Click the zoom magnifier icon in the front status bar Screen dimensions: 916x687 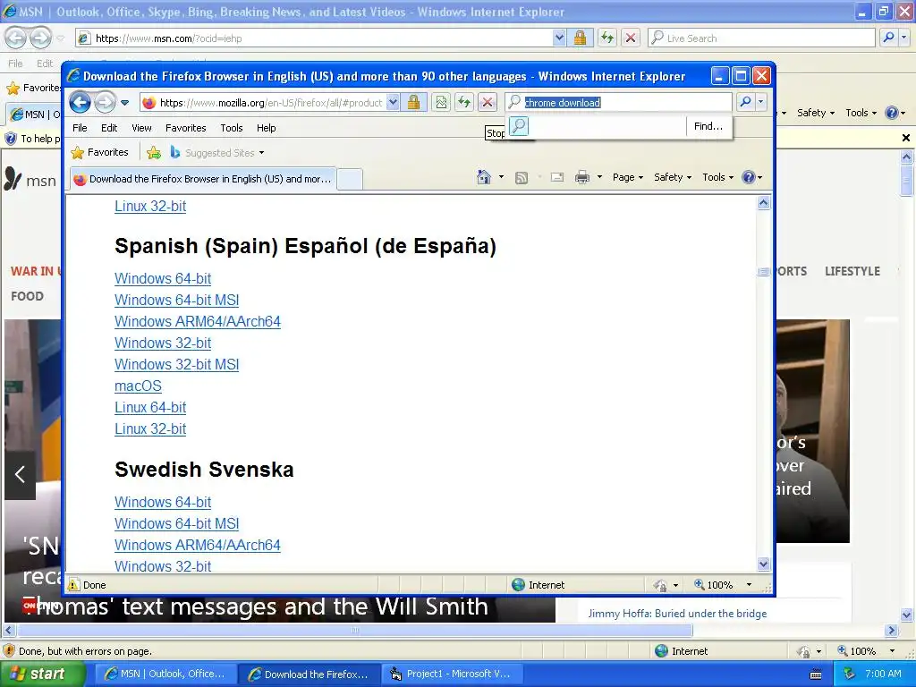[x=699, y=584]
